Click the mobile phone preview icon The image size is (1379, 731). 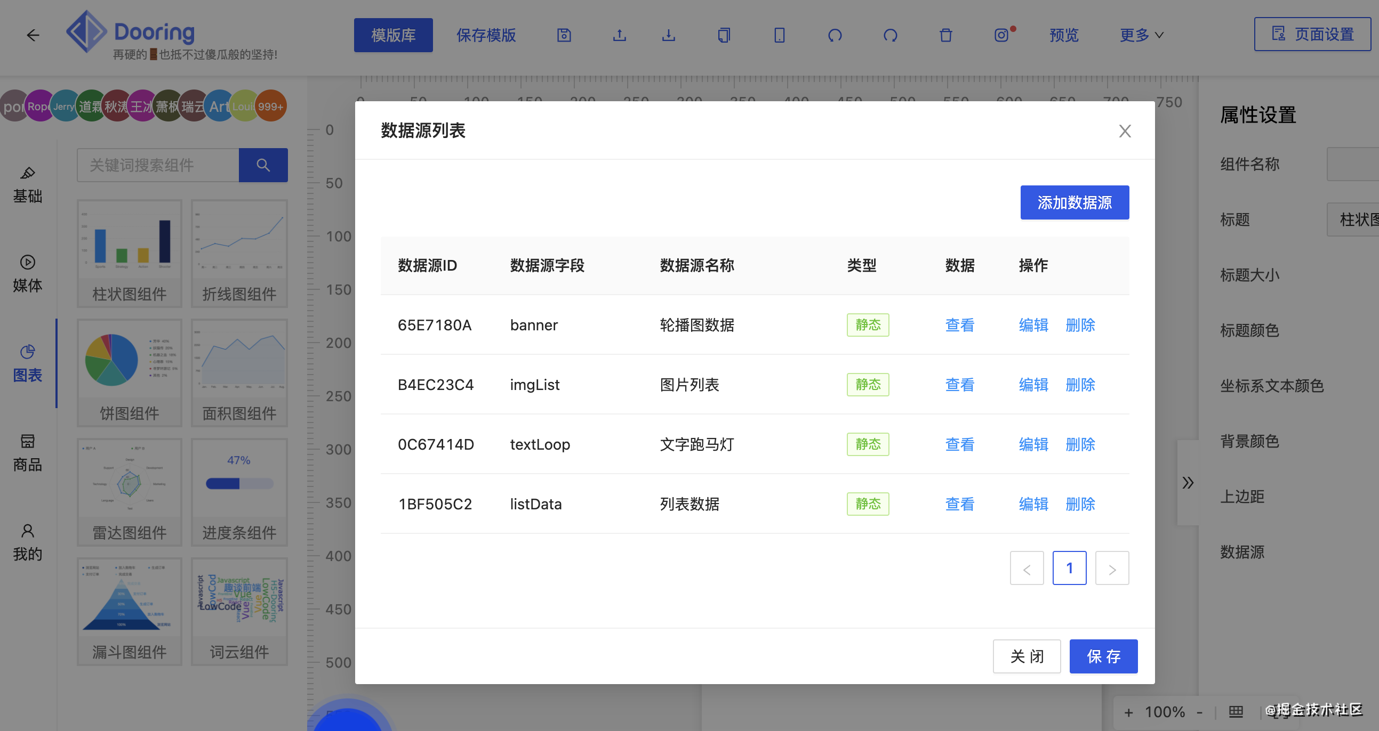780,35
